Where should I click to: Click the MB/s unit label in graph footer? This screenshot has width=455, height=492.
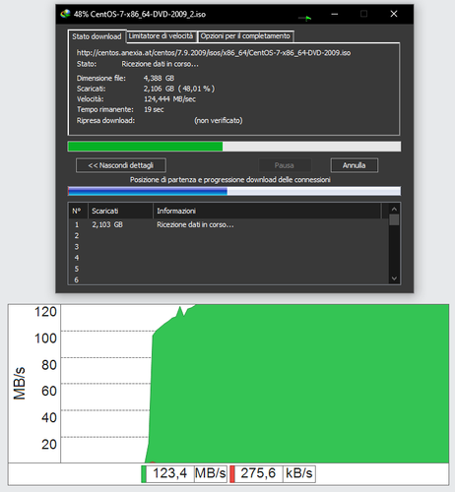pos(211,473)
